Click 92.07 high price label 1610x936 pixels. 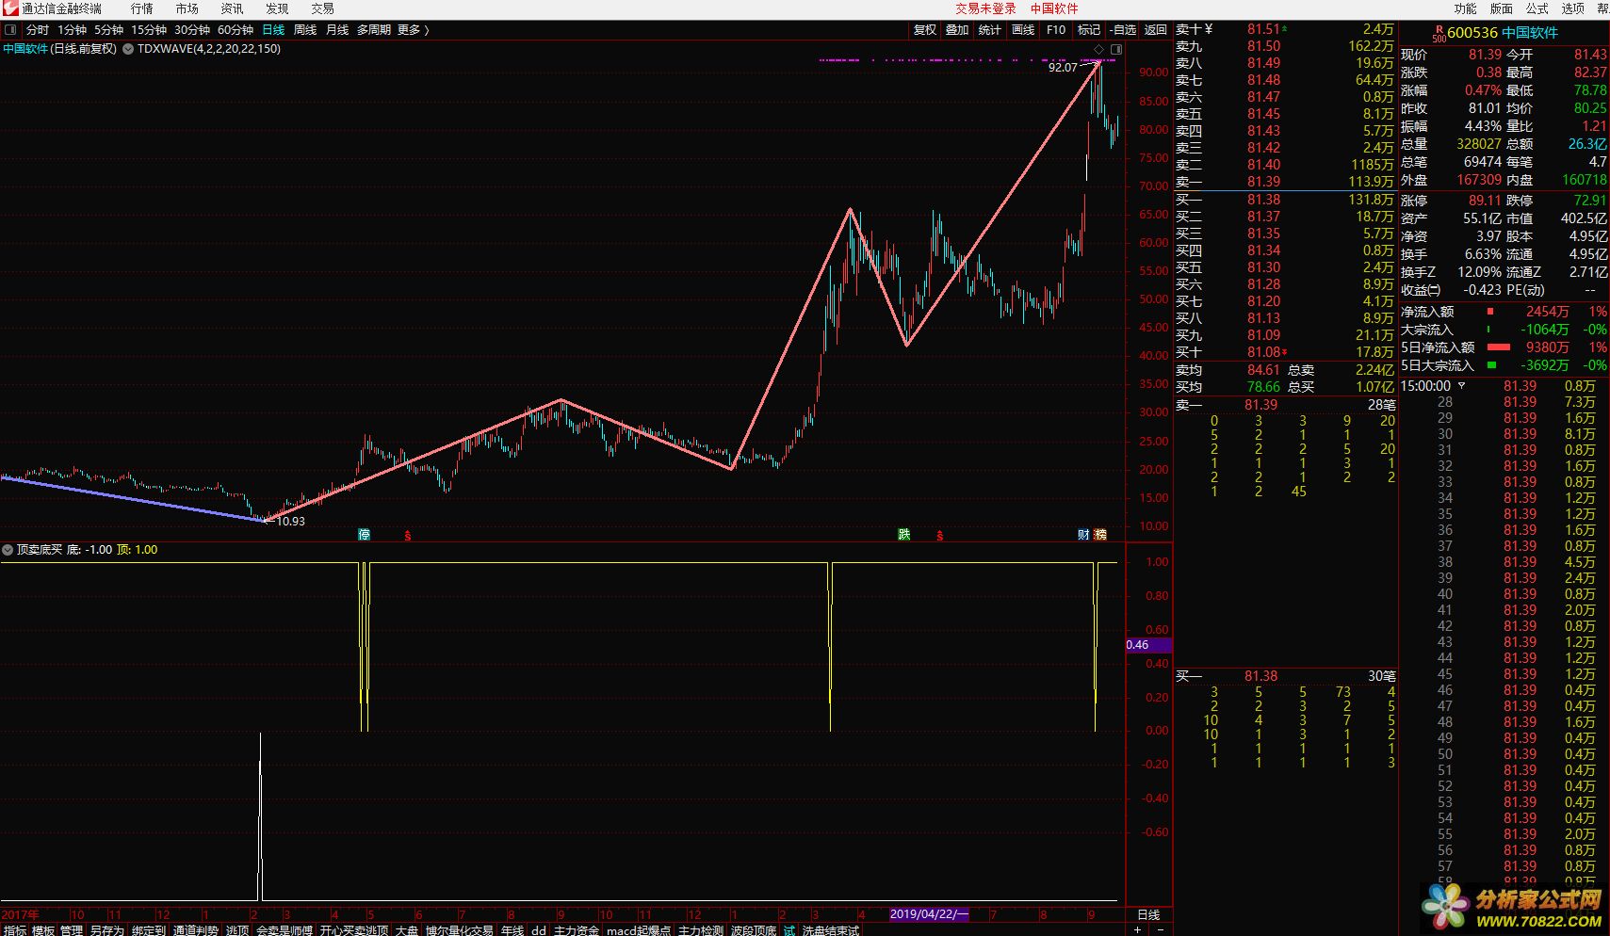pos(1063,67)
